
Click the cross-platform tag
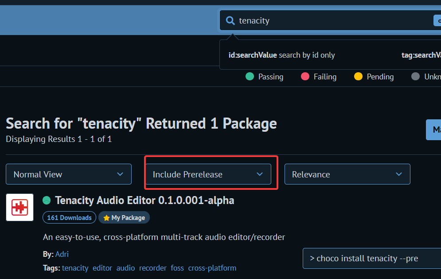[x=212, y=268]
